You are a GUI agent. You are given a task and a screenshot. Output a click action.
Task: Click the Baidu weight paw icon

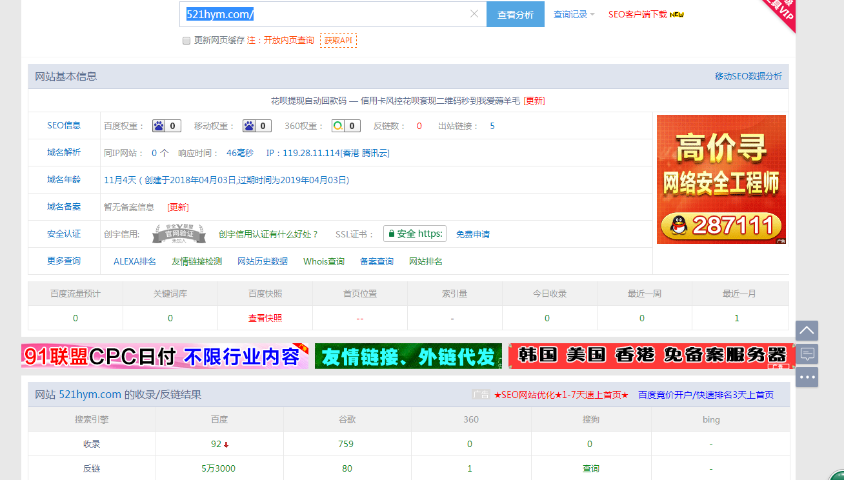click(159, 126)
